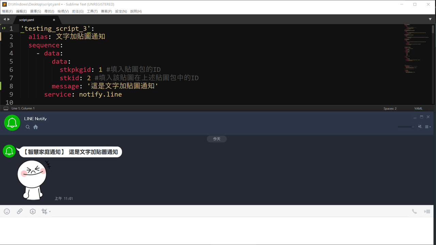The image size is (436, 245).
Task: Minimize the LINE Notify chat window
Action: [x=415, y=117]
